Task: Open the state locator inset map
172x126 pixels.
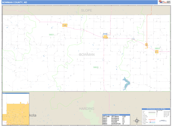Action: (16, 109)
